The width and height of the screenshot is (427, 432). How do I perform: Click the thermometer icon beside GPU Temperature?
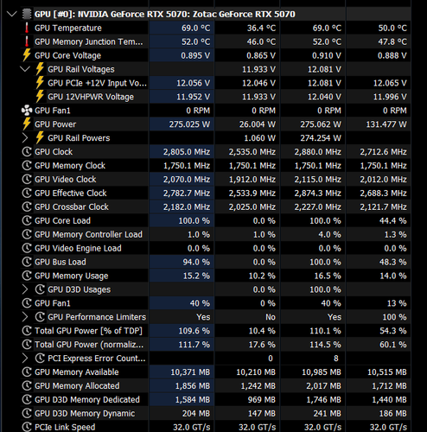pos(27,28)
